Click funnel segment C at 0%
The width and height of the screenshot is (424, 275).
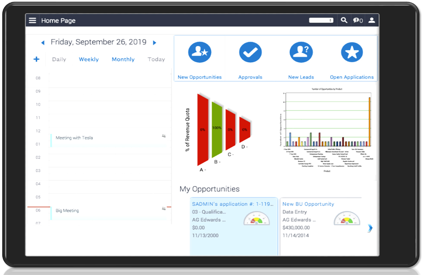tap(231, 130)
